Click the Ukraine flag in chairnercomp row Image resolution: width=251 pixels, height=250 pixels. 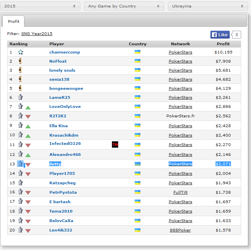pos(138,52)
